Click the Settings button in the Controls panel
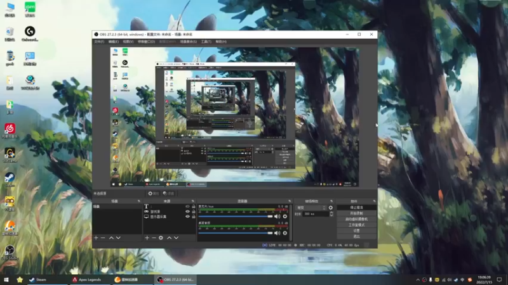Image resolution: width=508 pixels, height=285 pixels. [x=356, y=231]
